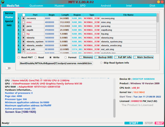Switch to the SPD tab
The width and height of the screenshot is (165, 127).
(x=83, y=6)
